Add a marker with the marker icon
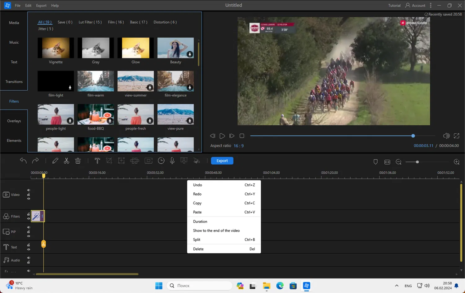 pos(375,162)
